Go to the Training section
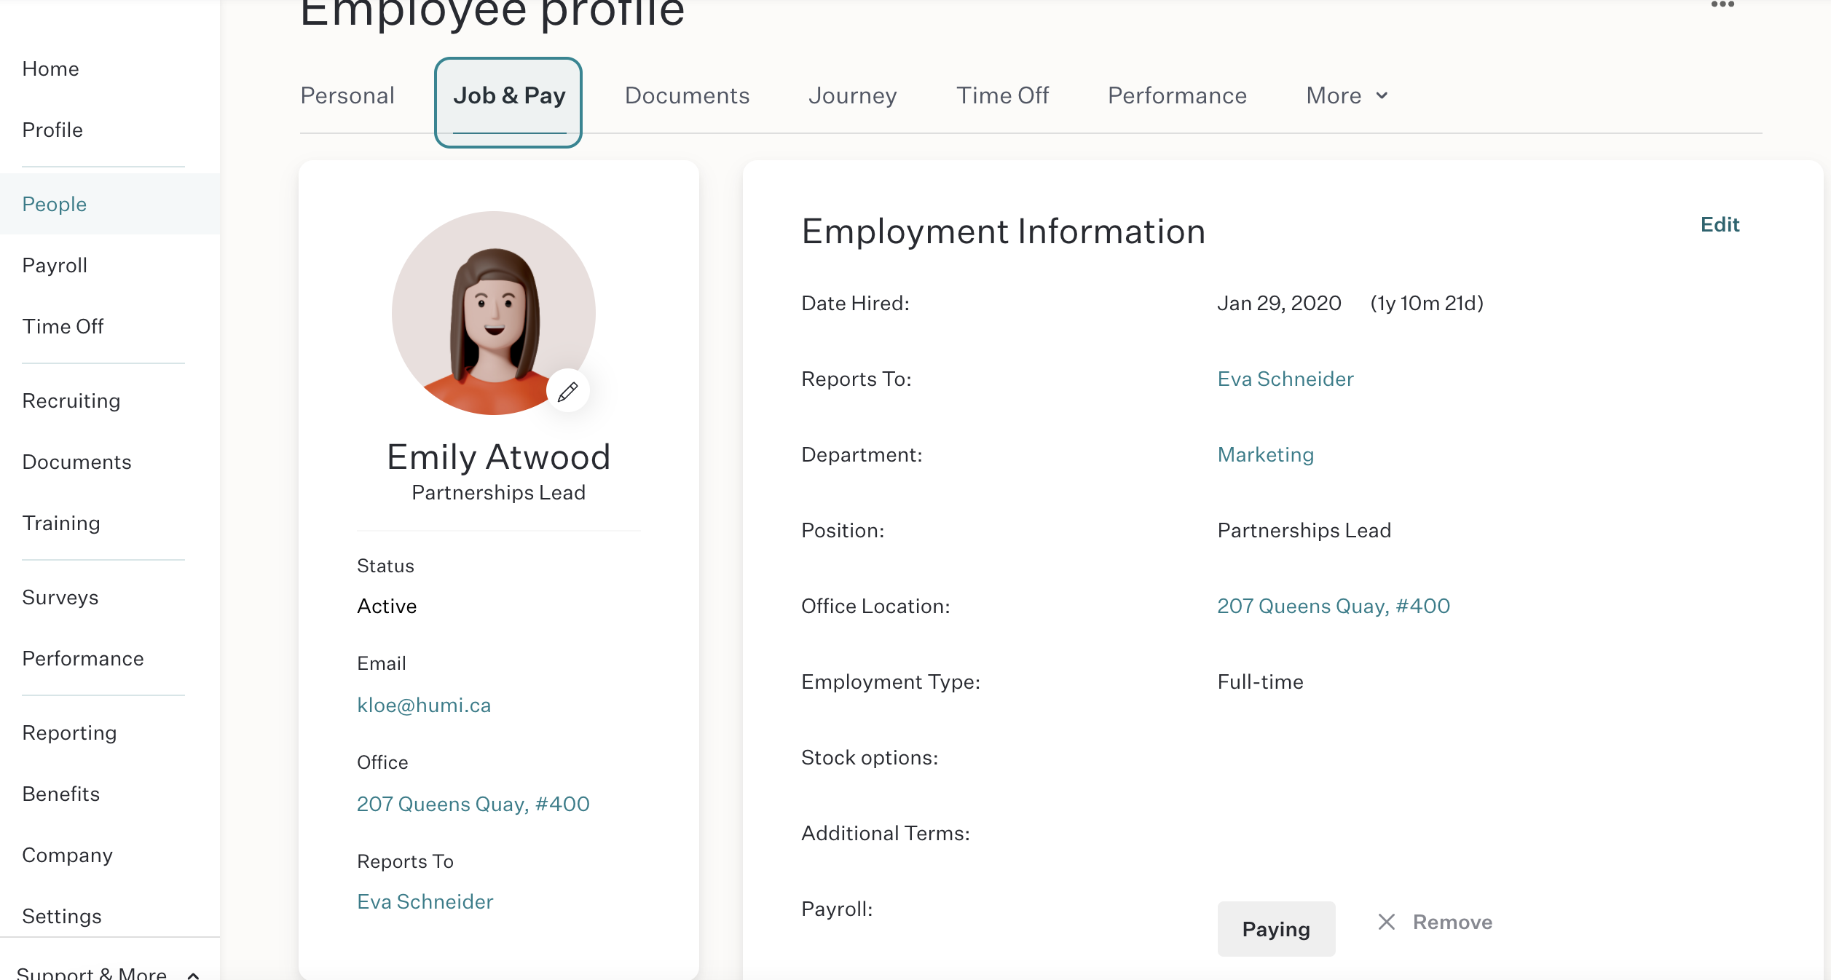This screenshot has height=980, width=1831. [61, 523]
